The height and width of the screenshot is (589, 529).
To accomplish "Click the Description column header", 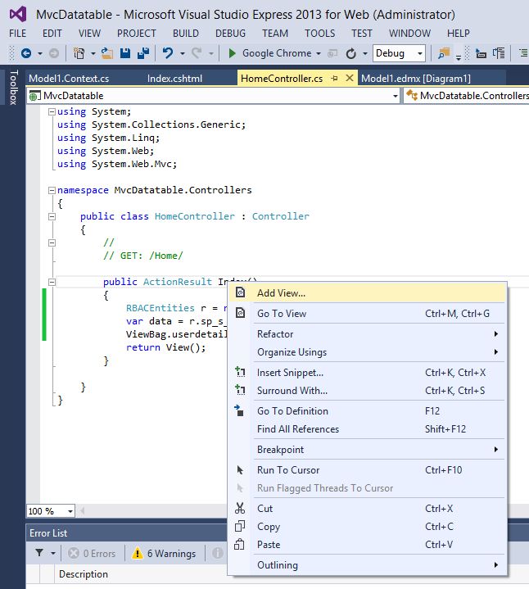I will coord(83,574).
